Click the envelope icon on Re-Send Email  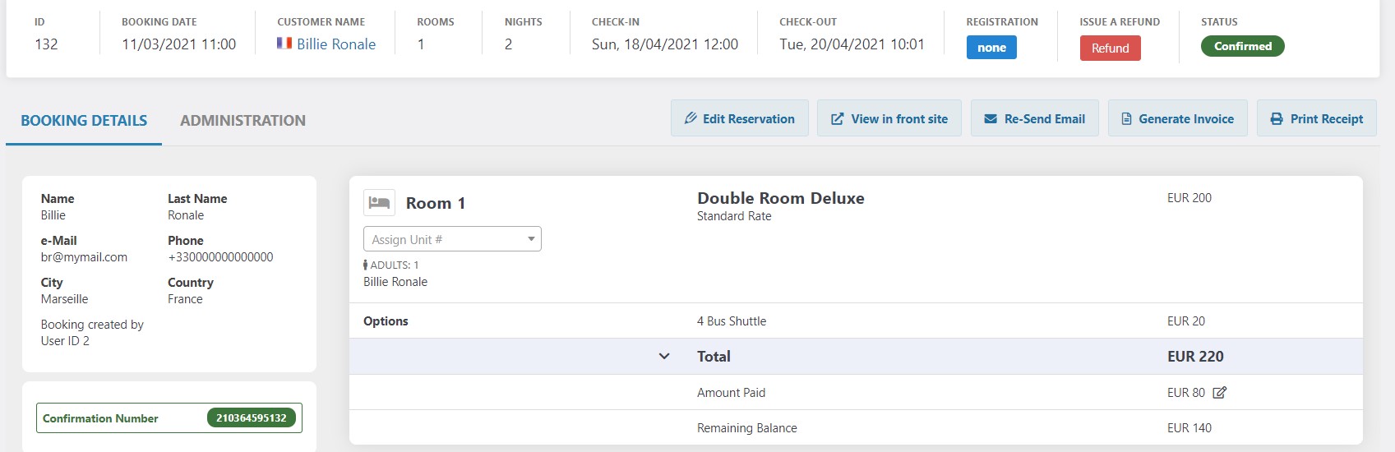coord(991,119)
